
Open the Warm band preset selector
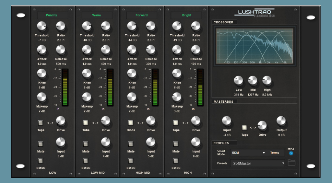coord(97,15)
